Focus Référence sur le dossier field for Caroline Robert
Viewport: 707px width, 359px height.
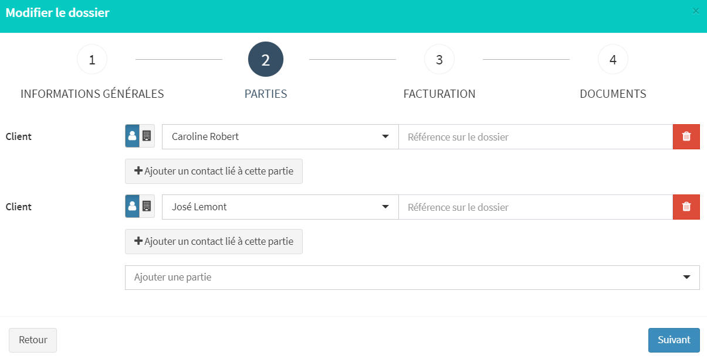click(x=536, y=136)
